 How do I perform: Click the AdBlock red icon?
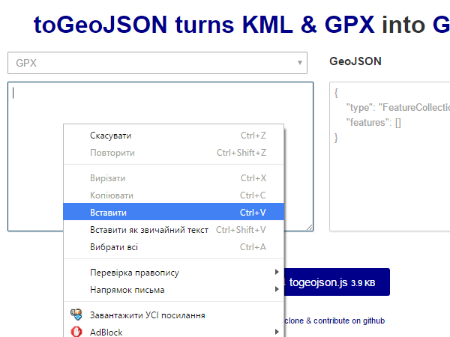pos(76,332)
